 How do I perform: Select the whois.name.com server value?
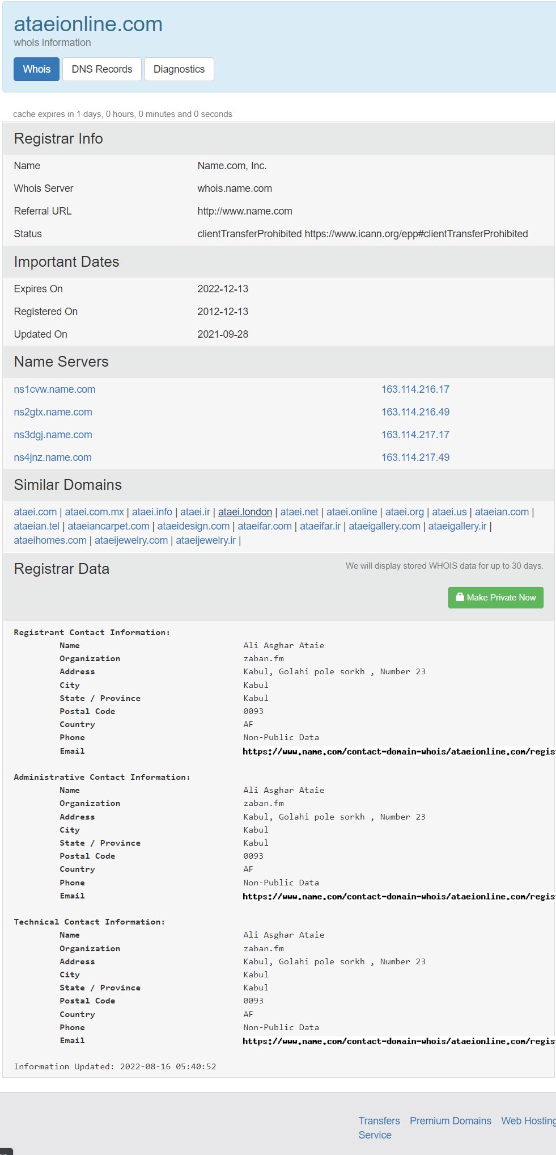coord(235,188)
